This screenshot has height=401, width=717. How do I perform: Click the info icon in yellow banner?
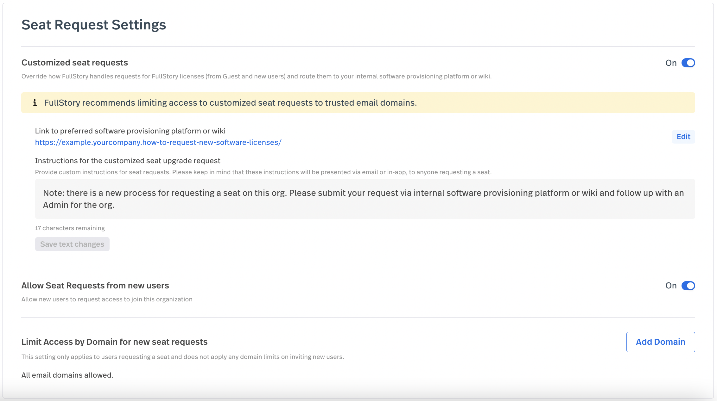(35, 103)
